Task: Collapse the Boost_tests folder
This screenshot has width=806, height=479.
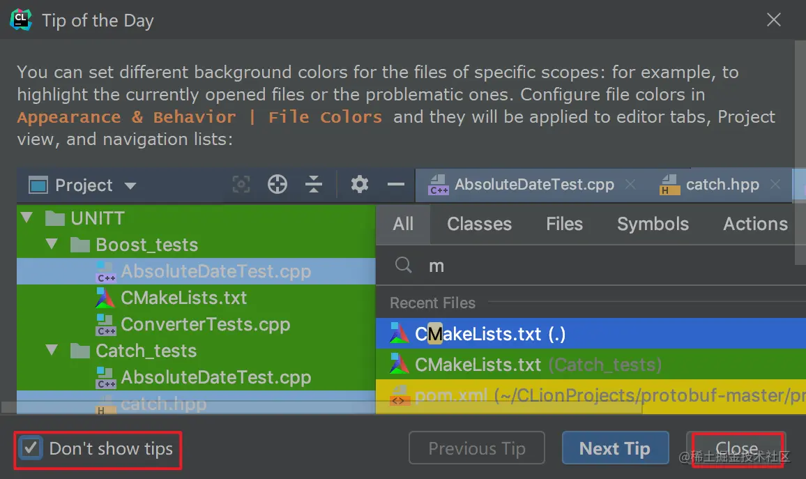Action: pyautogui.click(x=52, y=244)
